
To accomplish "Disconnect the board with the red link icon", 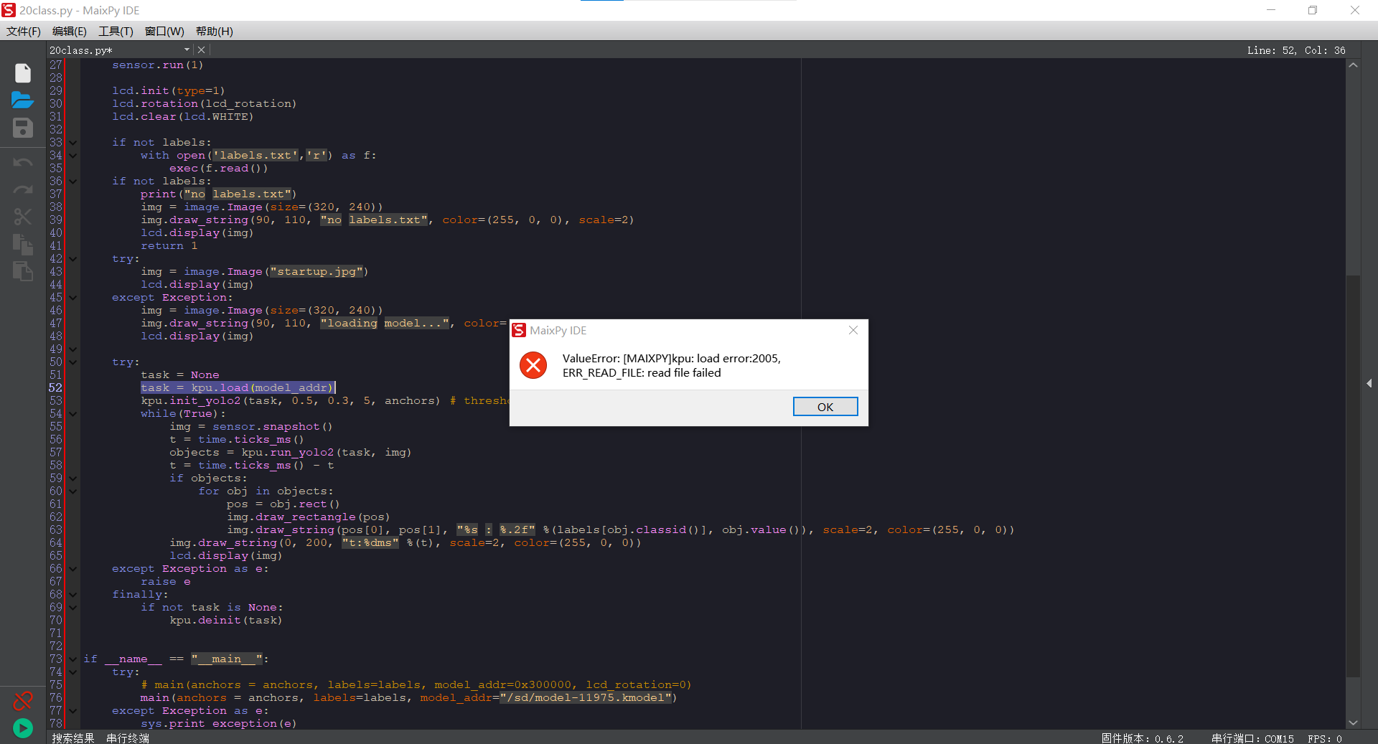I will [x=23, y=700].
